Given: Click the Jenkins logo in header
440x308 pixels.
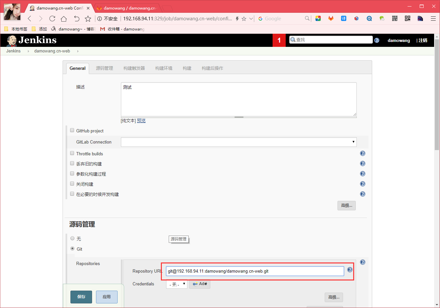Looking at the screenshot, I should coord(31,40).
